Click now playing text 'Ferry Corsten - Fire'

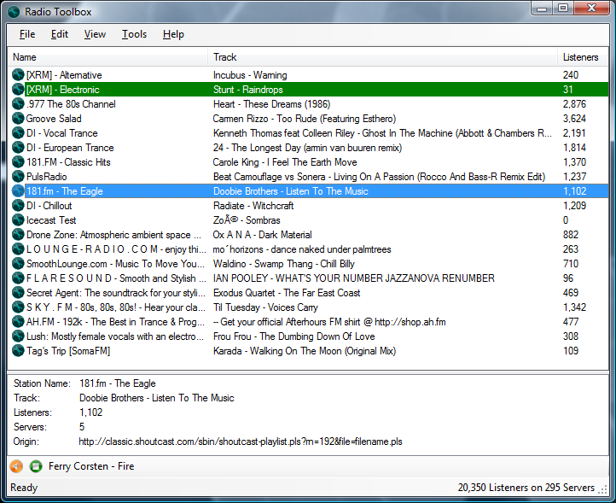(x=91, y=466)
